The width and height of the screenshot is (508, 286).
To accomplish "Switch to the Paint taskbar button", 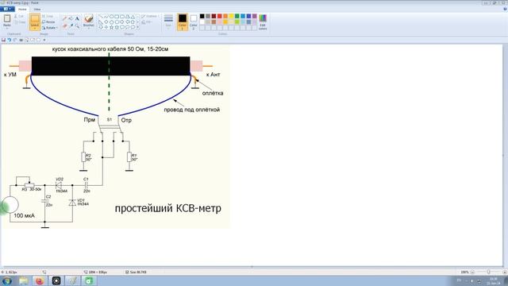I will pyautogui.click(x=72, y=280).
